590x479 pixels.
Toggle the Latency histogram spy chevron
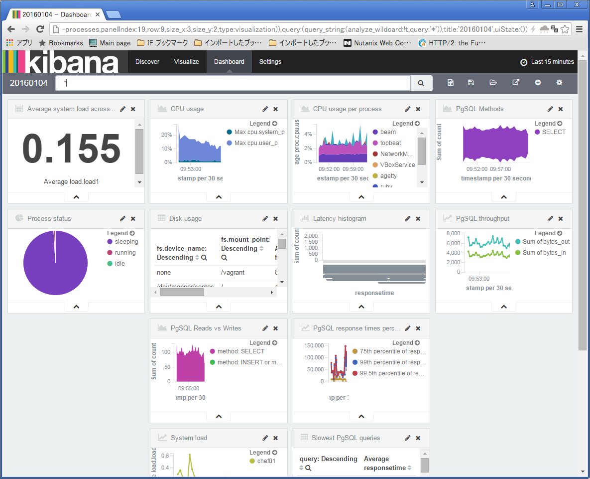361,307
